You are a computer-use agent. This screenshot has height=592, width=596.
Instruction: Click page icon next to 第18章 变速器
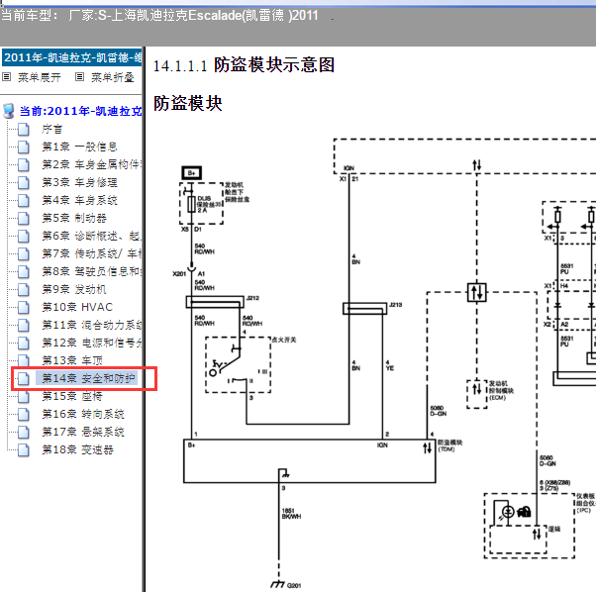24,450
